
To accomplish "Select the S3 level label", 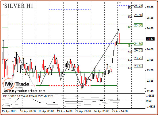I will 130,60.
